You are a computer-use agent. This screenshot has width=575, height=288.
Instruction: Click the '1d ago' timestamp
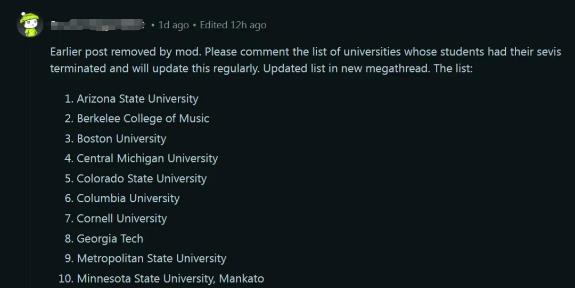tap(174, 25)
